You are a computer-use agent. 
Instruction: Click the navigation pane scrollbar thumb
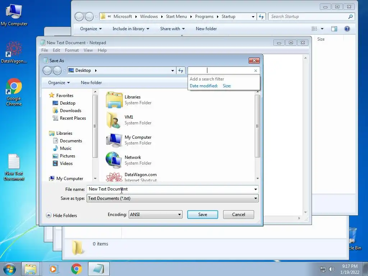click(95, 126)
